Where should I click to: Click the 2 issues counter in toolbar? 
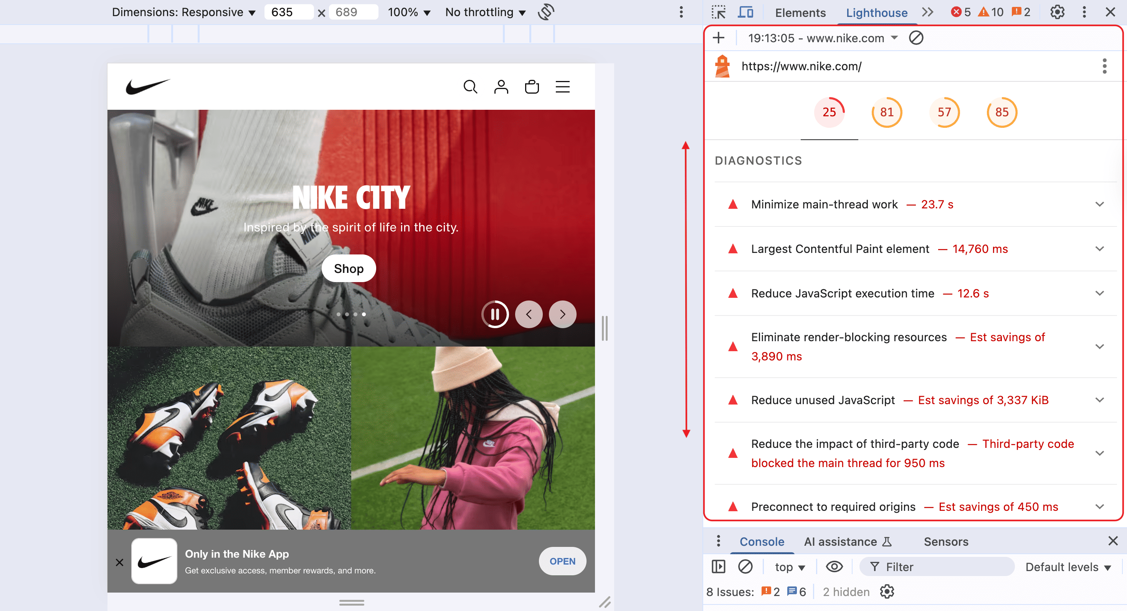tap(1021, 12)
